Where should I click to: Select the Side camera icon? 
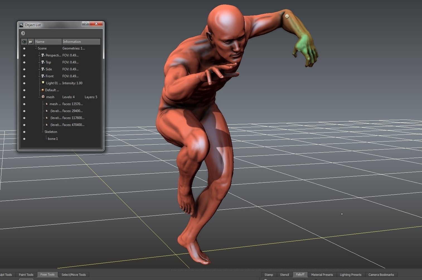[x=43, y=69]
